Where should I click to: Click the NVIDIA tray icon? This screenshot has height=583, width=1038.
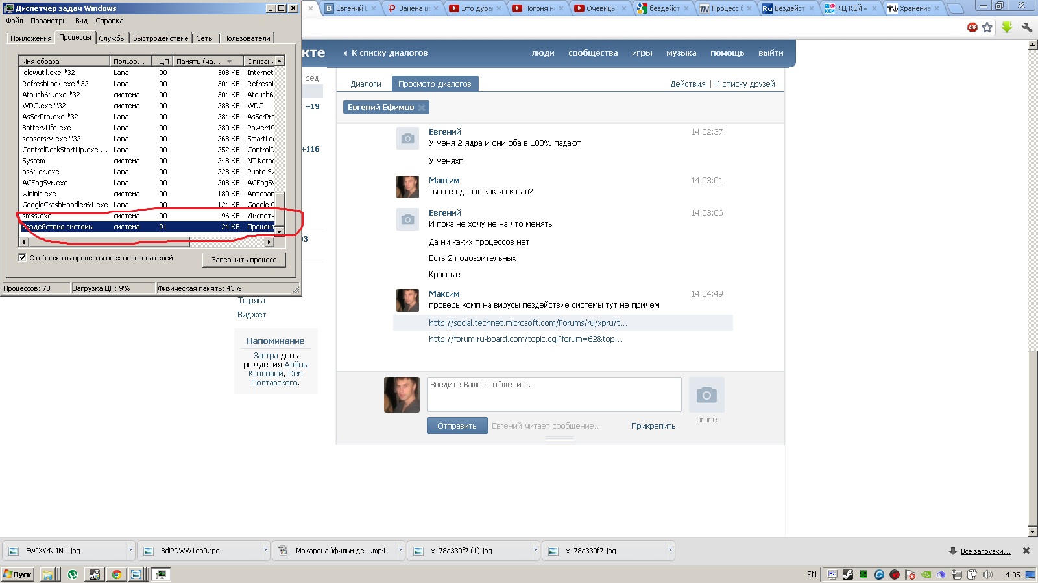926,575
